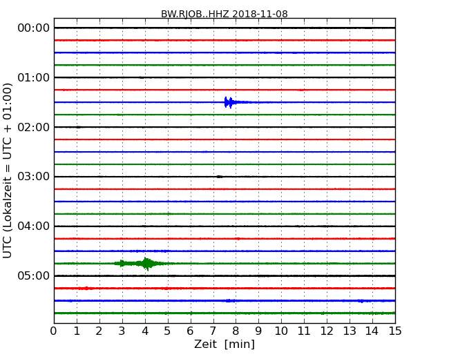Click x-axis tick label 7
Image resolution: width=449 pixels, height=359 pixels.
[213, 331]
